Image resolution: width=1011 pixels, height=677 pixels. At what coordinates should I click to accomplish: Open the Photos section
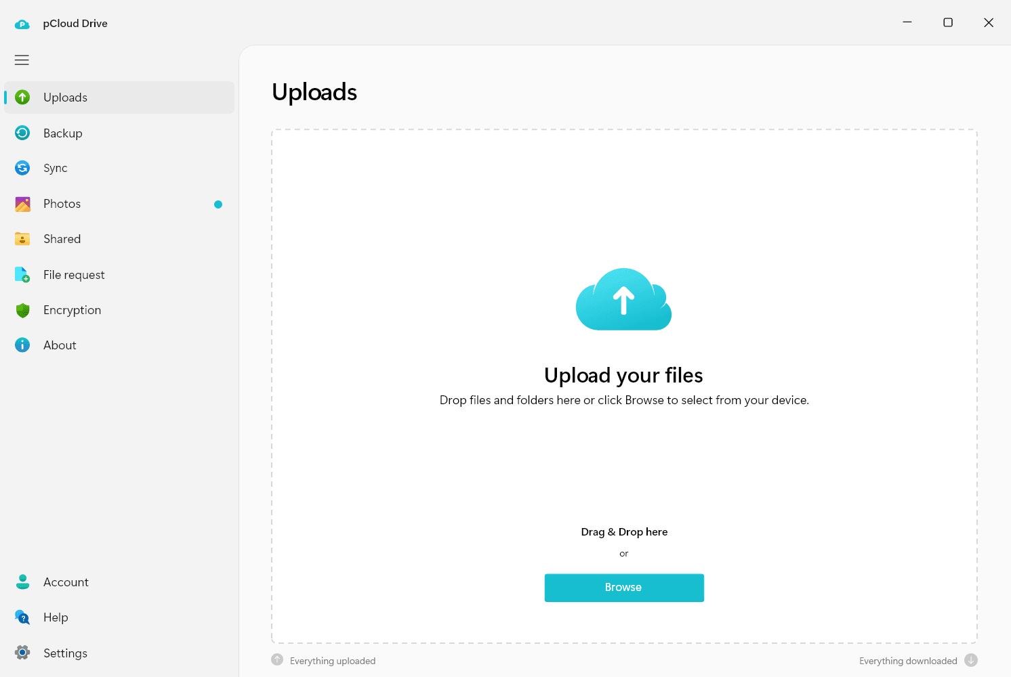click(119, 204)
